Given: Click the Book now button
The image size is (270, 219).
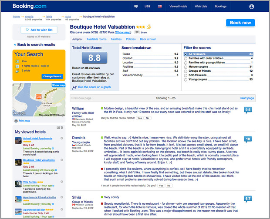Looking at the screenshot, I should click(x=240, y=23).
